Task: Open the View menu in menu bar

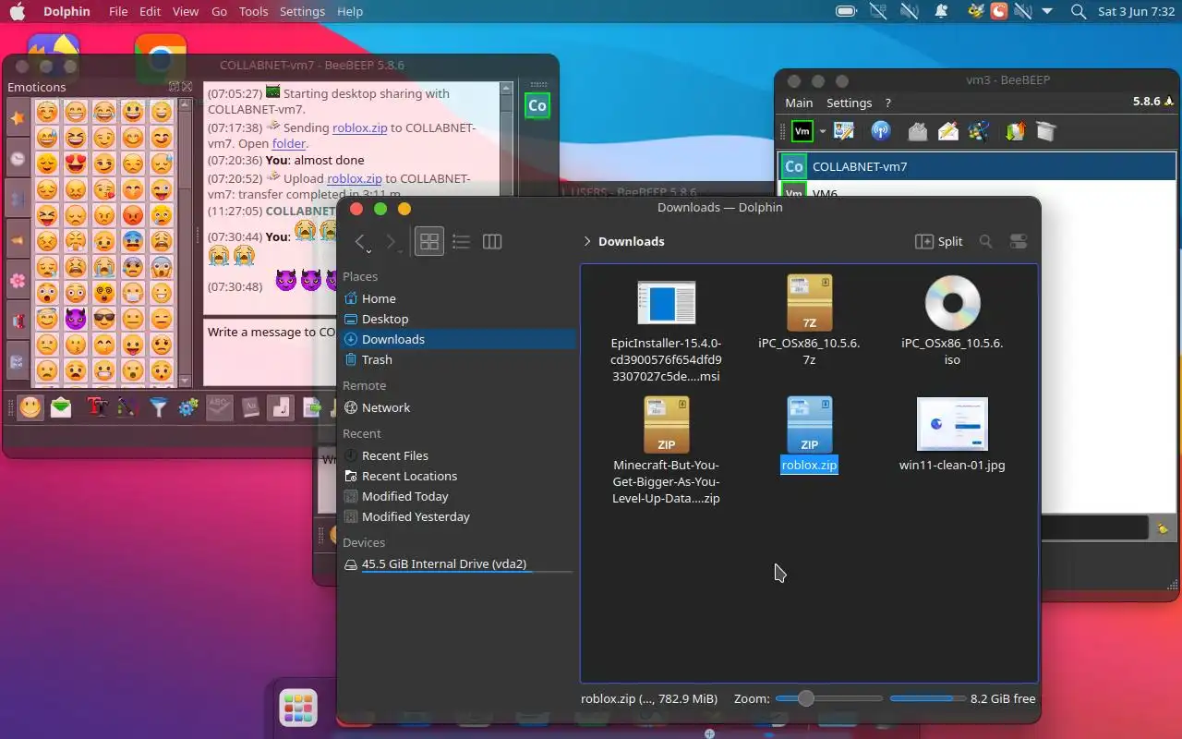Action: pyautogui.click(x=186, y=11)
